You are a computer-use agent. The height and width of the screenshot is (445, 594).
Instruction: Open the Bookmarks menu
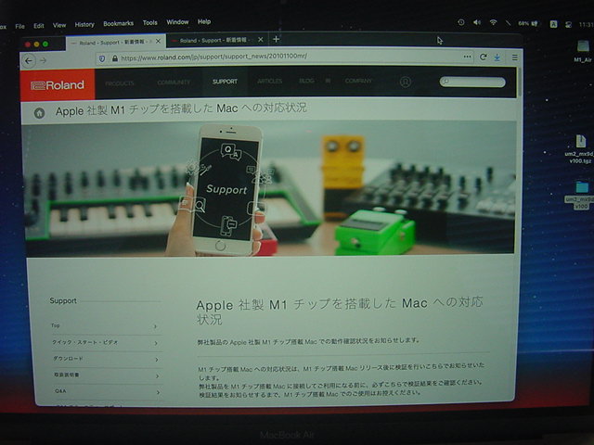[x=118, y=23]
